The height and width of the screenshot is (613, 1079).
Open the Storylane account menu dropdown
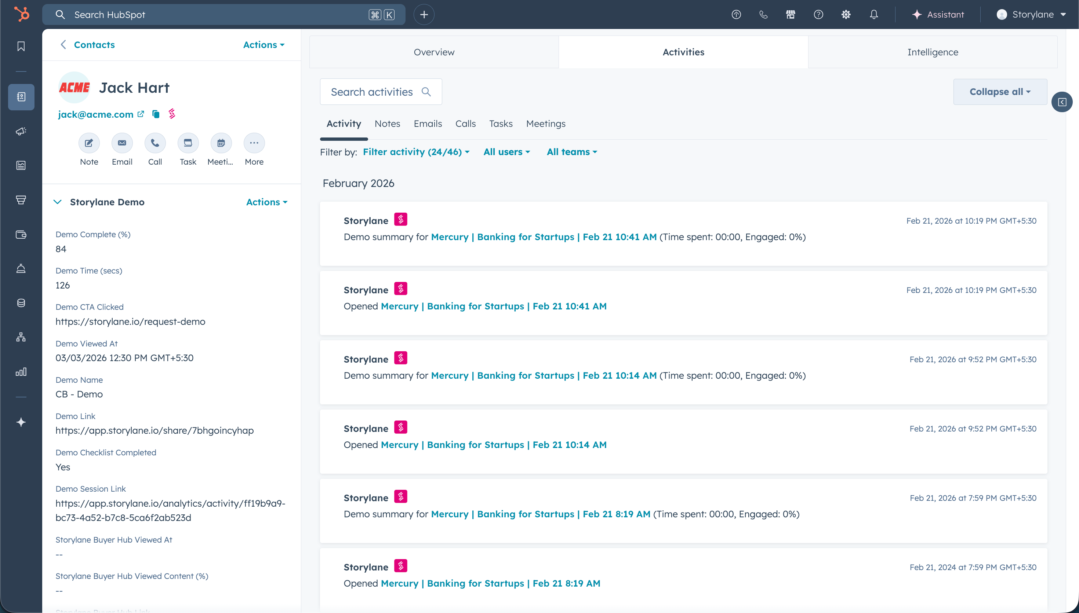pyautogui.click(x=1031, y=15)
